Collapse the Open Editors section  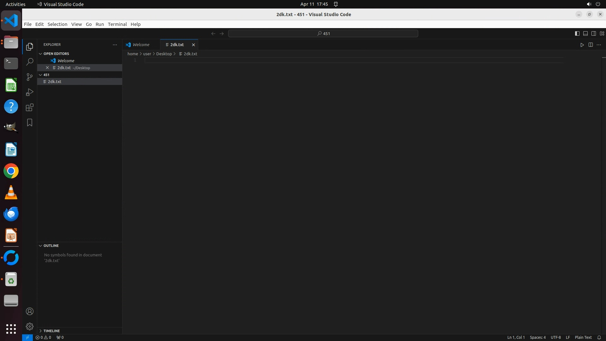click(x=56, y=54)
